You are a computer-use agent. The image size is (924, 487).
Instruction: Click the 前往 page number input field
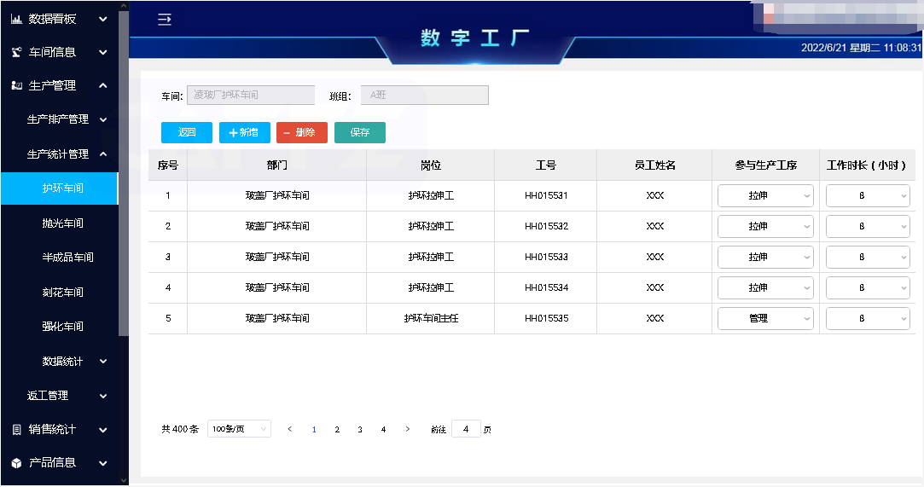click(x=466, y=429)
